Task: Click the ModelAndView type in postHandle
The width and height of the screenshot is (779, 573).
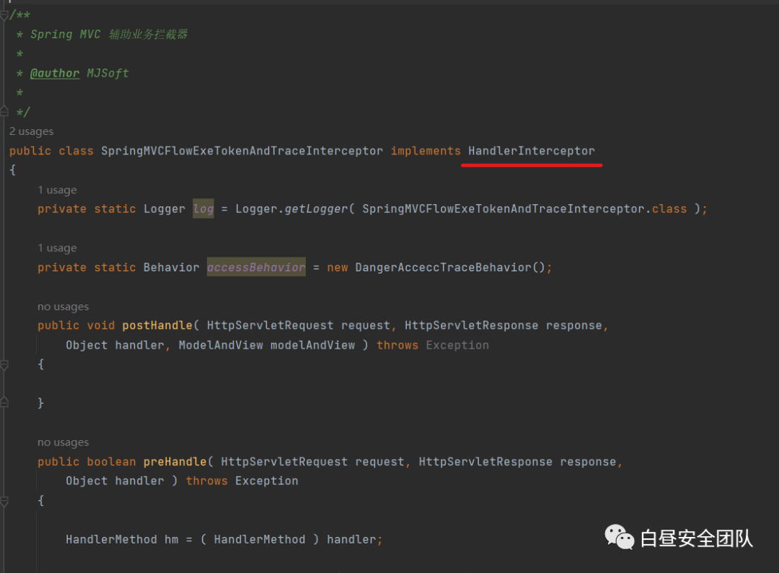Action: (x=221, y=346)
